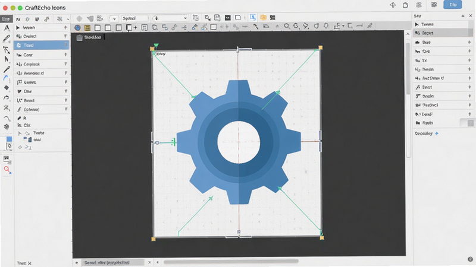Click the clipboard icon in title bar

[405, 5]
